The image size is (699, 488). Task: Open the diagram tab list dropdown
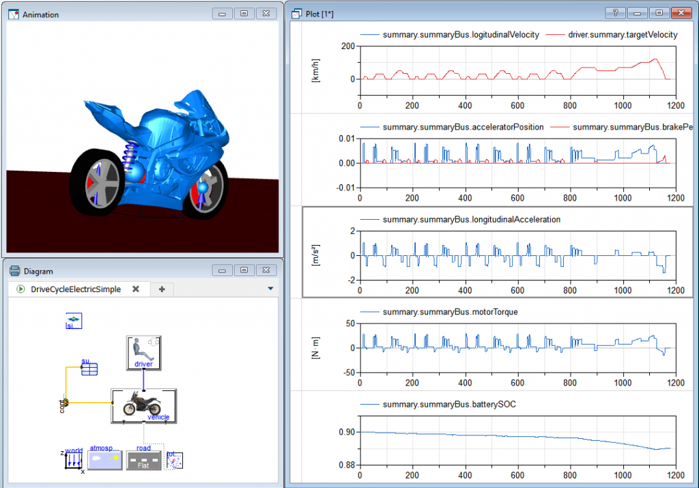pos(270,289)
